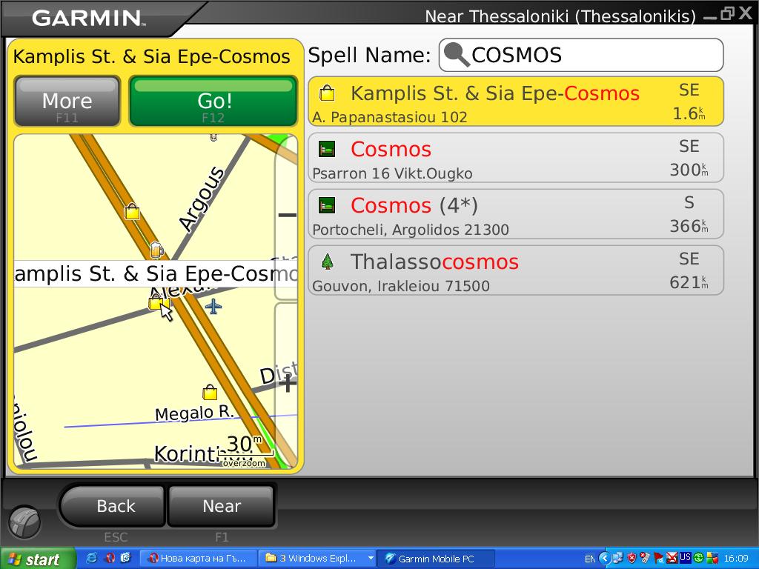Click the Argous street label on map

[202, 199]
